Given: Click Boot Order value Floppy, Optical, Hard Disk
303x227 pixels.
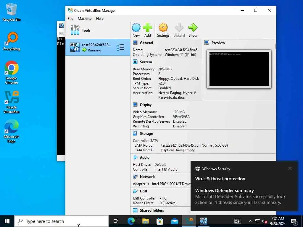Looking at the screenshot, I should click(178, 79).
